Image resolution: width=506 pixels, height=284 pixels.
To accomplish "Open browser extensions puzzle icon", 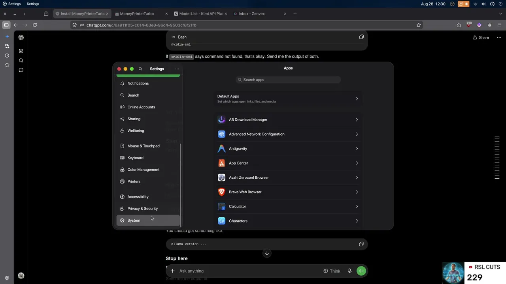I will click(x=459, y=25).
